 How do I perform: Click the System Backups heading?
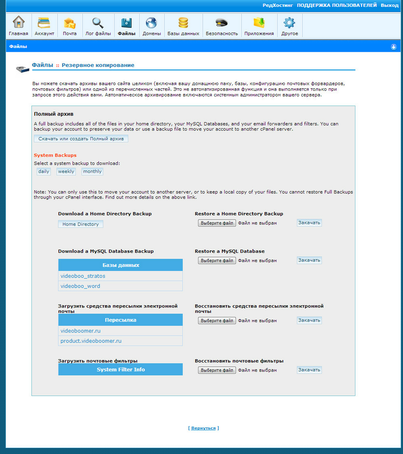[x=55, y=155]
